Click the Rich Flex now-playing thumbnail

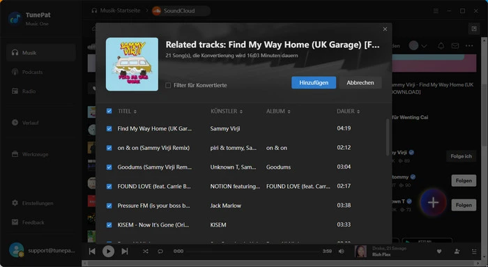(360, 251)
